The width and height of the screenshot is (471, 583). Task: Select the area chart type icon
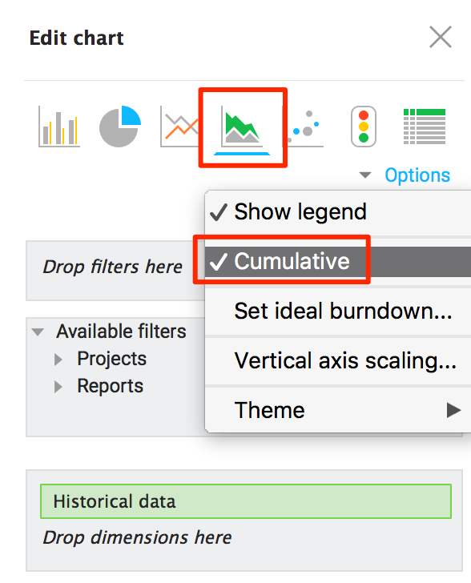[x=242, y=127]
